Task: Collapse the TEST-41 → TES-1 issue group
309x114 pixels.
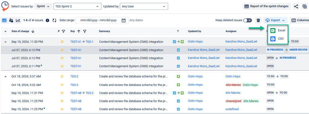Action: pyautogui.click(x=5, y=42)
